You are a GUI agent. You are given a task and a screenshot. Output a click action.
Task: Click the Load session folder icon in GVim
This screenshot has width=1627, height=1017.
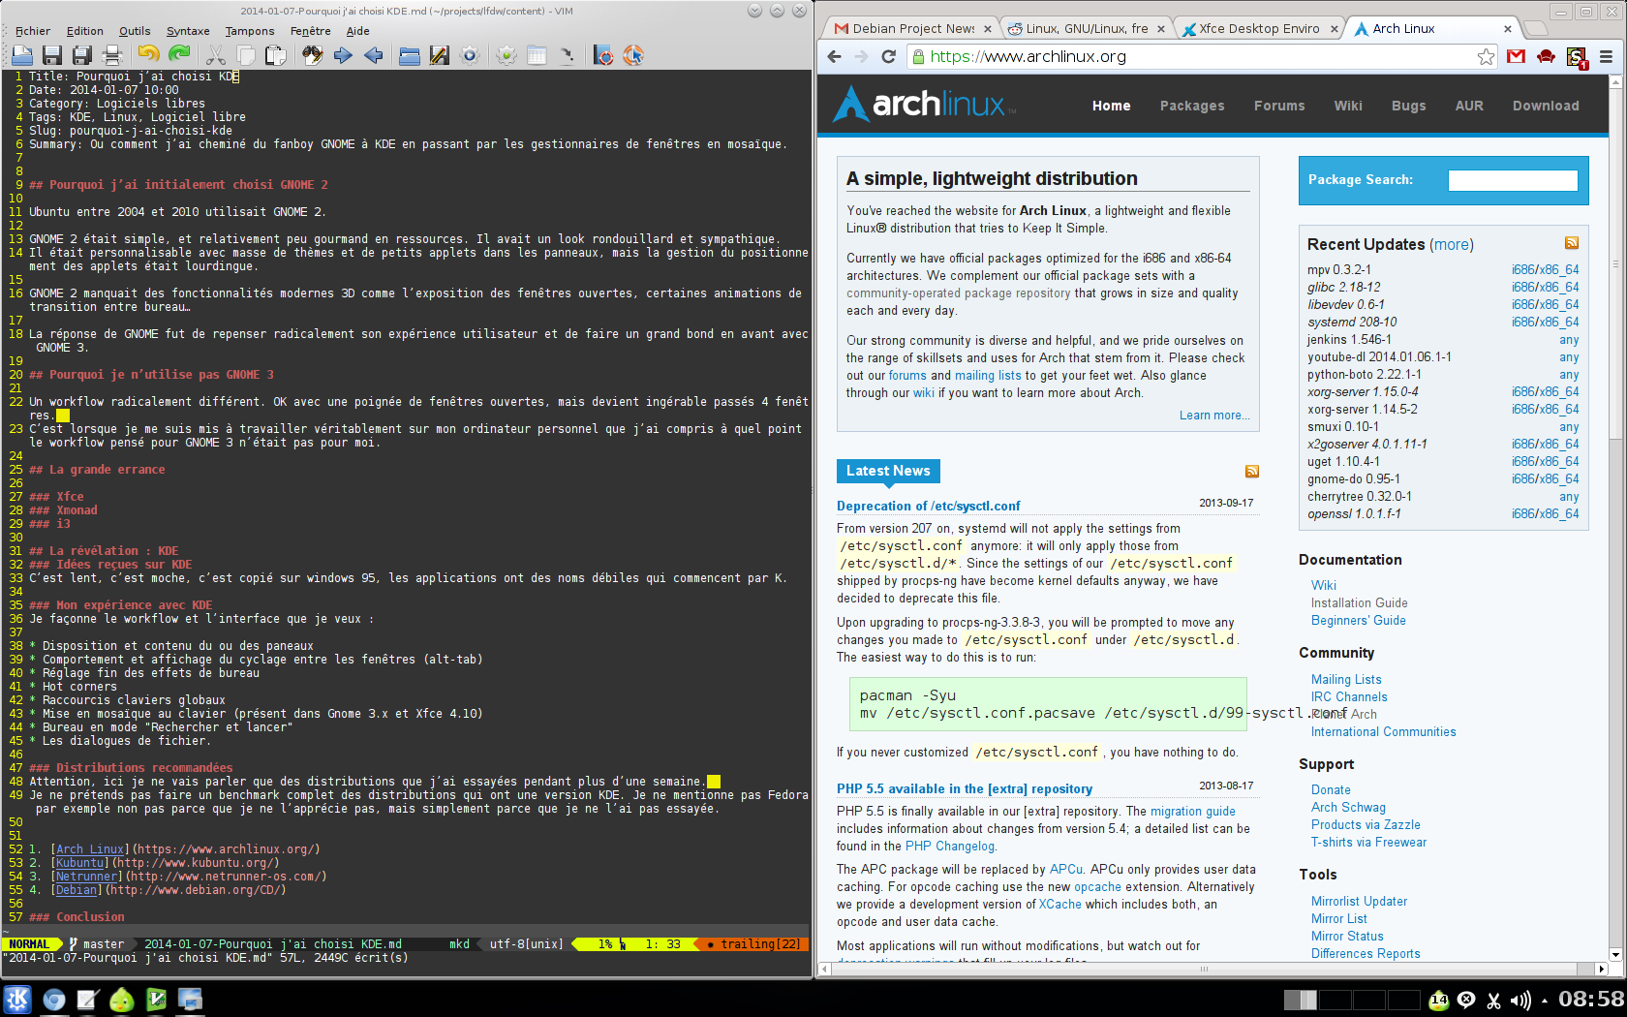(409, 55)
